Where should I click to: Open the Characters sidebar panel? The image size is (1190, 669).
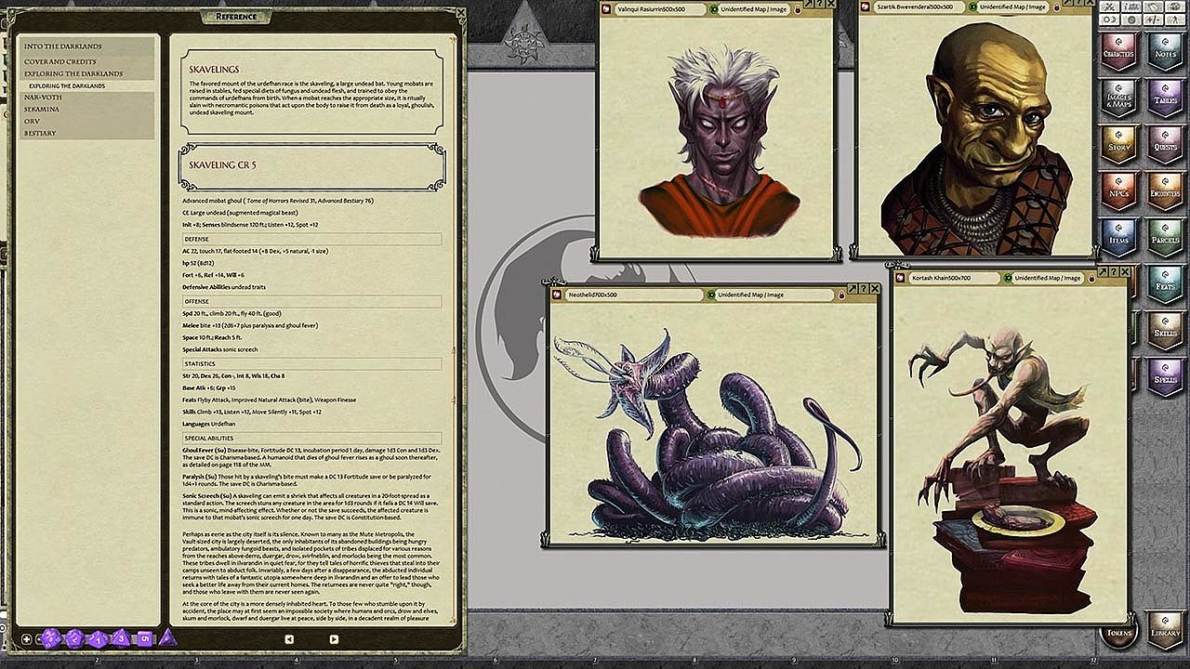pos(1118,51)
